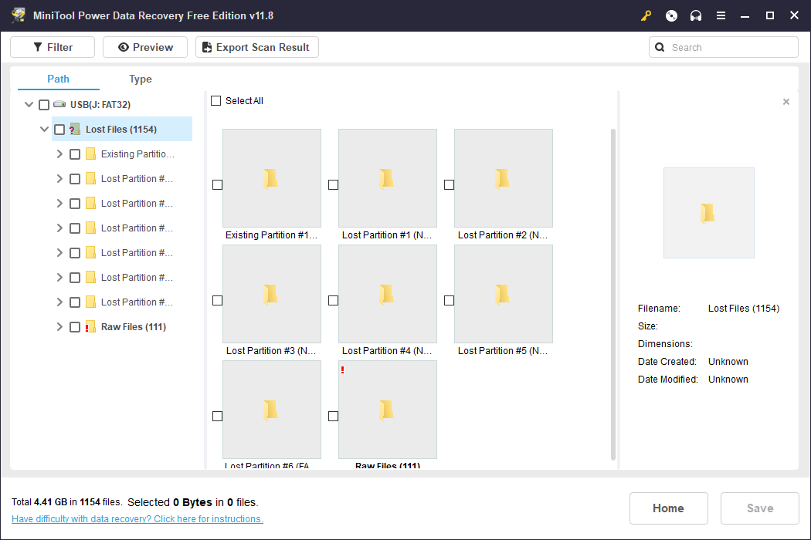This screenshot has width=811, height=540.
Task: Expand the Existing Partition node in the tree
Action: pyautogui.click(x=59, y=154)
